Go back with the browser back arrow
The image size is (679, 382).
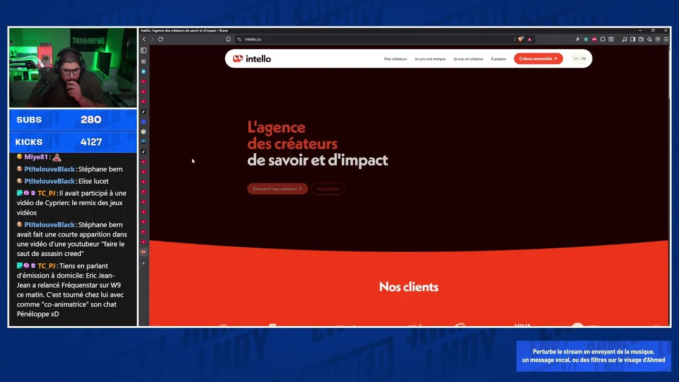tap(144, 39)
